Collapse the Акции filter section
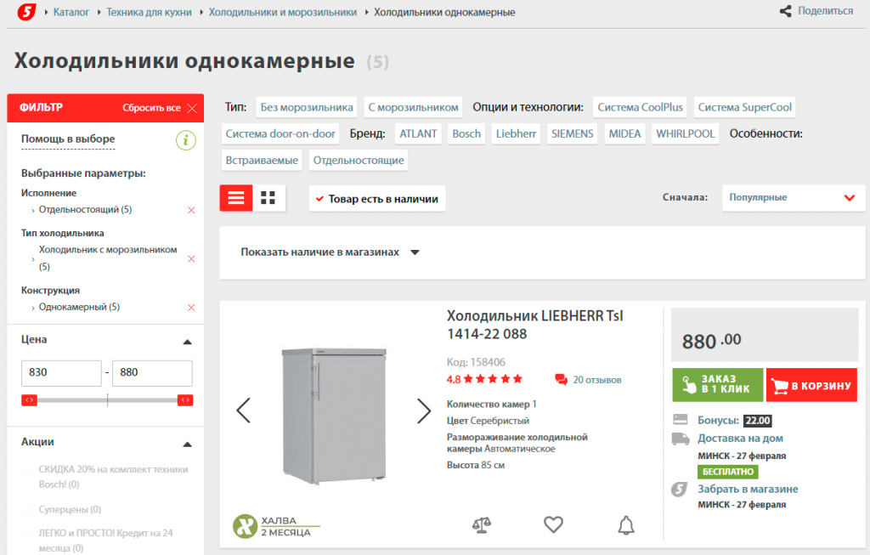 (x=188, y=445)
